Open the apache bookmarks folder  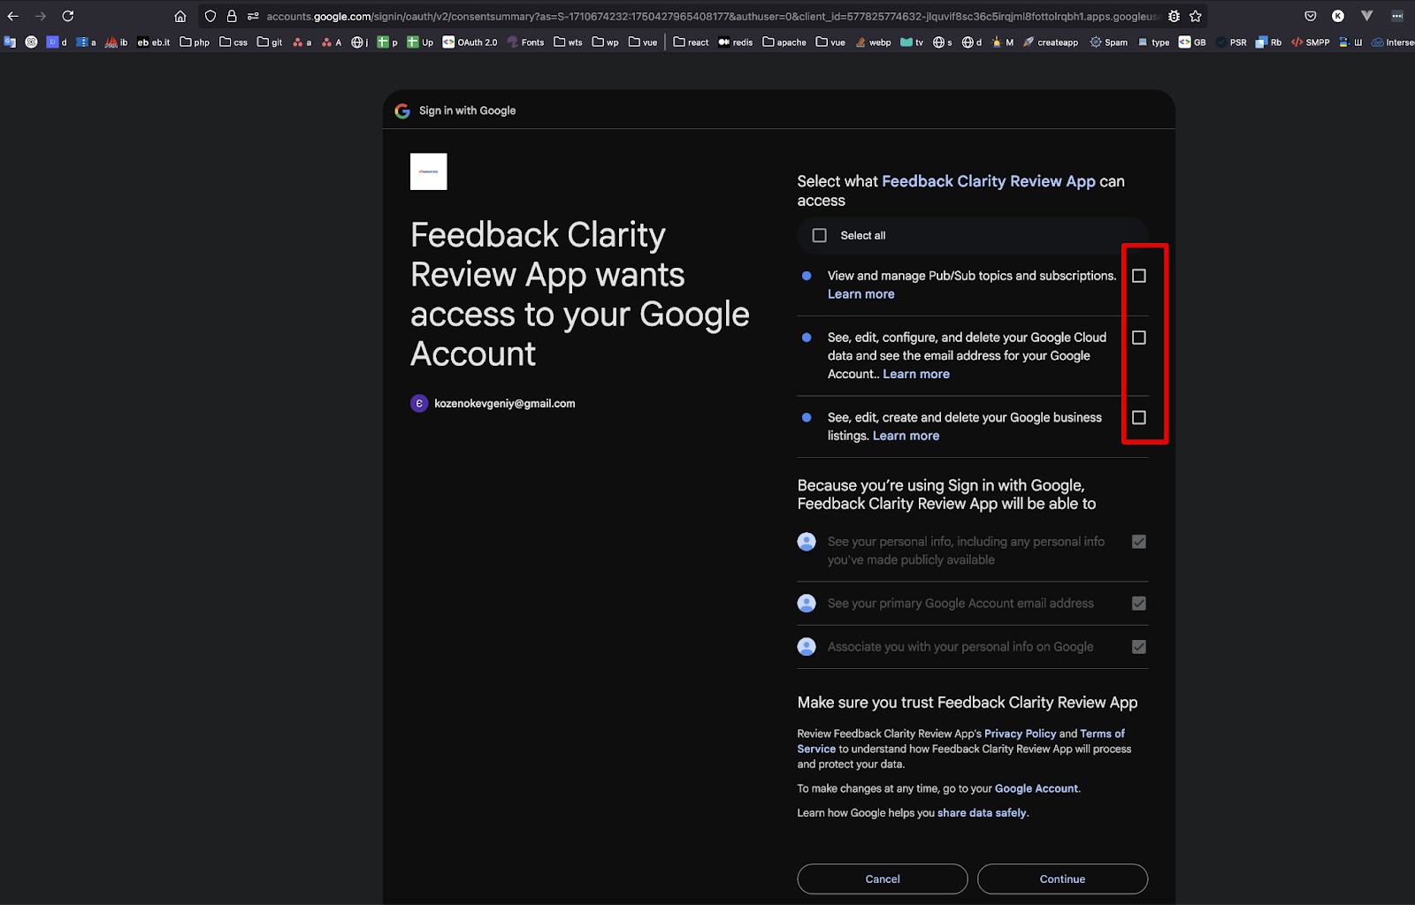[x=784, y=42]
